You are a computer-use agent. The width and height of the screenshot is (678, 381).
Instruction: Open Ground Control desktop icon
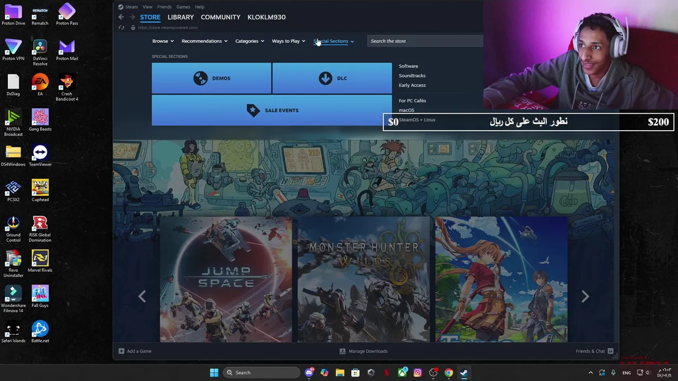13,229
